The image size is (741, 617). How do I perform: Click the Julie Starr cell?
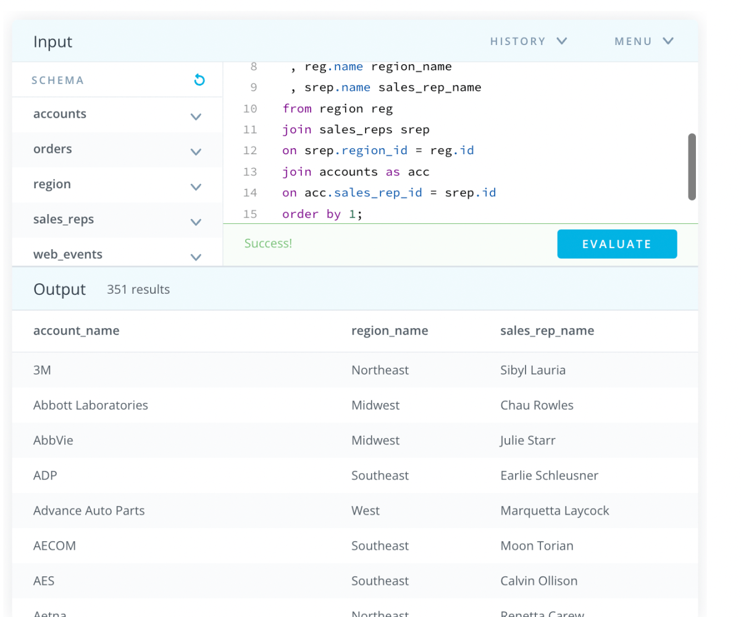click(x=528, y=441)
